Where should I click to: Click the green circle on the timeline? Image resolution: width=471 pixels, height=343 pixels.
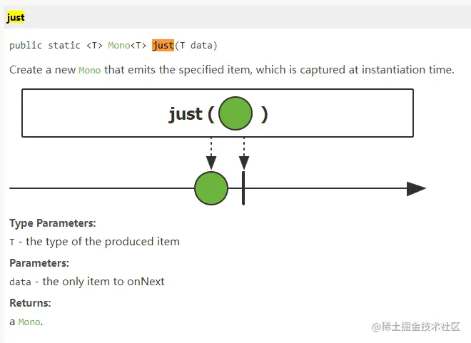point(211,188)
